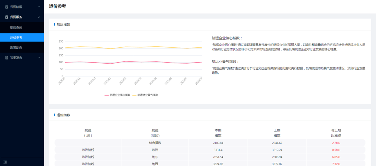Click the 6.05% change cell
The image size is (376, 166).
tap(336, 157)
